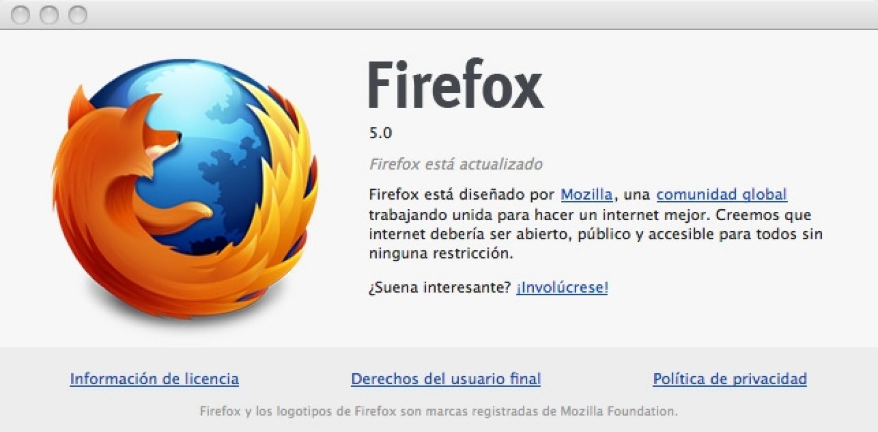Click the Mozilla Foundation trademark notice
878x432 pixels.
pyautogui.click(x=438, y=411)
